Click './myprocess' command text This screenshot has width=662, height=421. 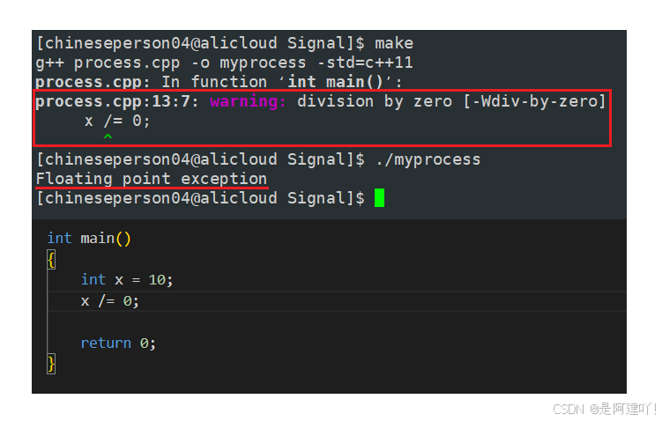point(428,160)
